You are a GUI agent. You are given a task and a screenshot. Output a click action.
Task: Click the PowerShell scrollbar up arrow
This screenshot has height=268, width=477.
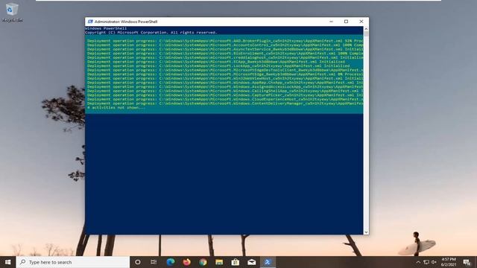pos(366,29)
